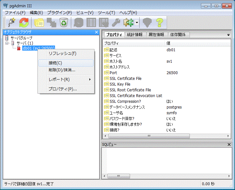This screenshot has height=190, width=235.
Task: Open the maintenance wrench icon
Action: coord(116,23)
